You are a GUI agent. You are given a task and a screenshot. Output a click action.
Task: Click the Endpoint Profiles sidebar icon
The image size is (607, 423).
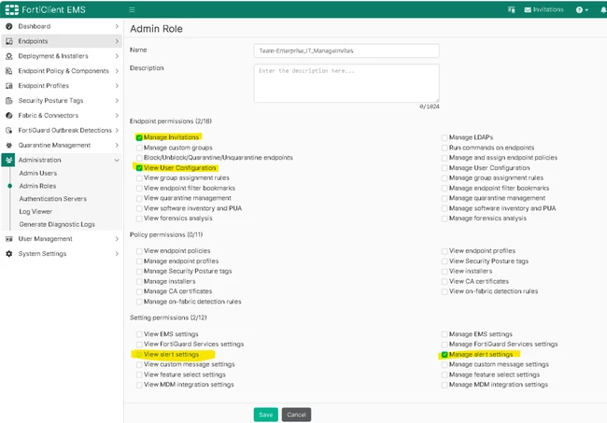click(9, 86)
